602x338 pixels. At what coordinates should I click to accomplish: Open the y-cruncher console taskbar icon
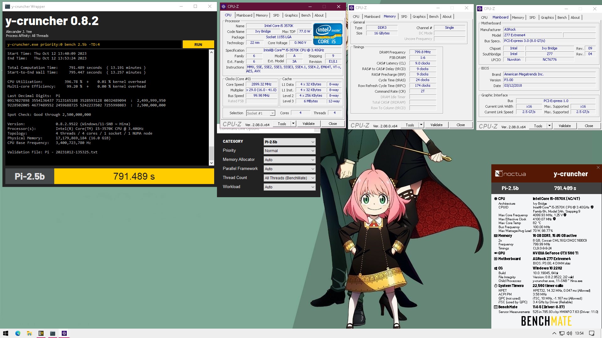coord(53,333)
